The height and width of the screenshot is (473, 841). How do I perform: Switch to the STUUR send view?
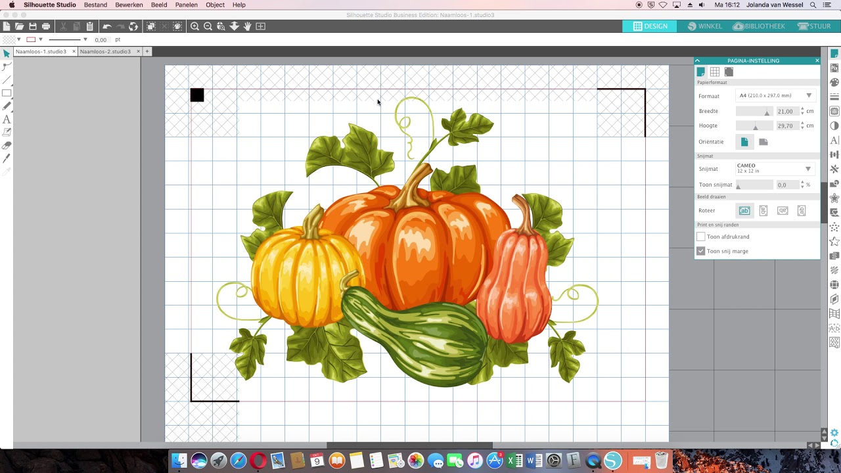click(814, 26)
